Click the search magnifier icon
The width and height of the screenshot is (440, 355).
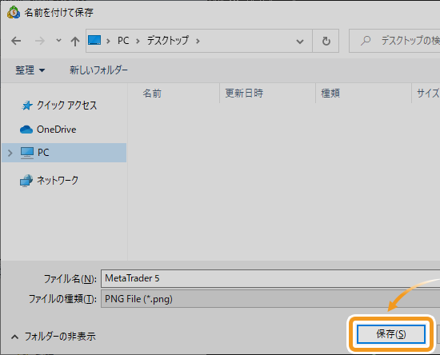(x=366, y=41)
